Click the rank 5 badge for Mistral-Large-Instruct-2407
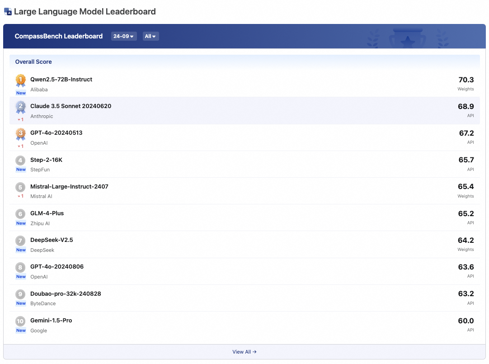Viewport: 489px width, 364px height. click(x=20, y=187)
